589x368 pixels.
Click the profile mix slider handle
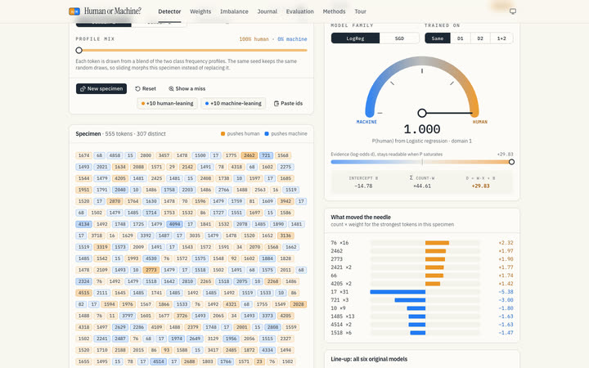pyautogui.click(x=79, y=50)
